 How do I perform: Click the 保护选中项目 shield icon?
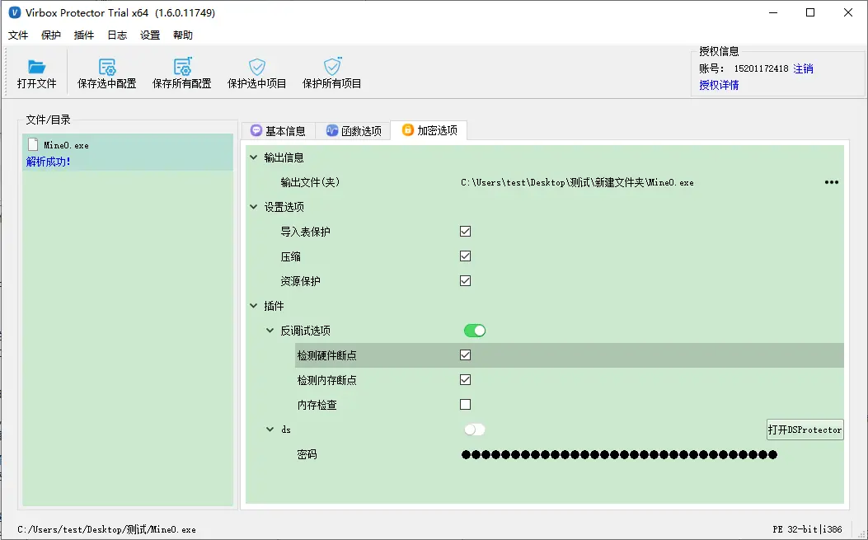click(257, 67)
